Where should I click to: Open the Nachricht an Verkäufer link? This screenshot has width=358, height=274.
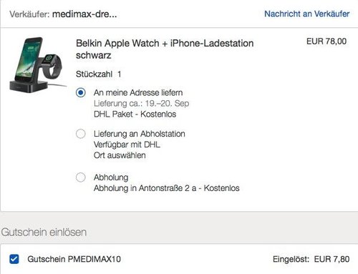[306, 14]
